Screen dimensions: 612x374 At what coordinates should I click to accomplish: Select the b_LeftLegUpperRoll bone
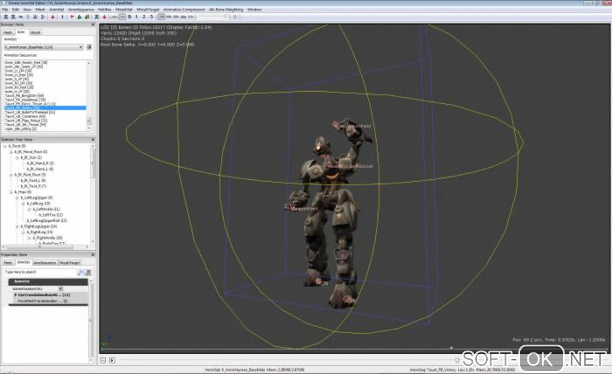(x=46, y=221)
